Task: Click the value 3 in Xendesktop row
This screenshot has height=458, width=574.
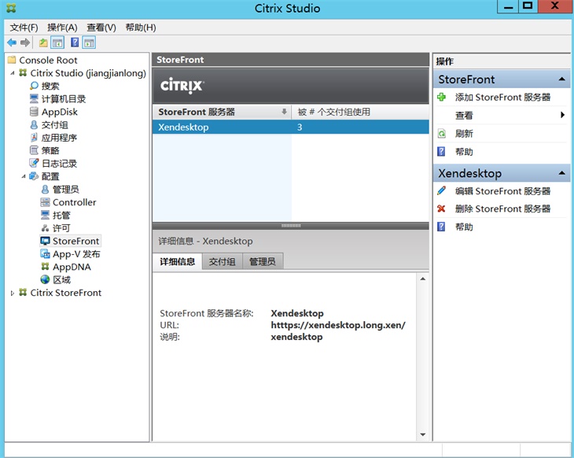Action: (300, 127)
